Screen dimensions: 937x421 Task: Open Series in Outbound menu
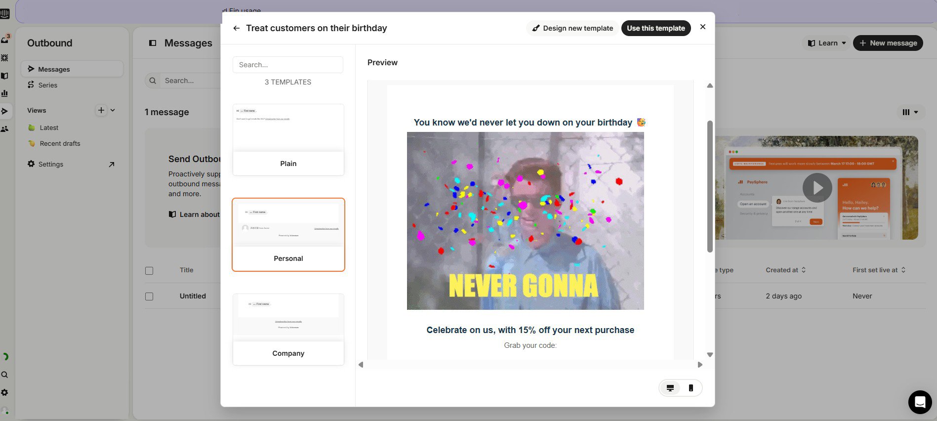tap(47, 85)
